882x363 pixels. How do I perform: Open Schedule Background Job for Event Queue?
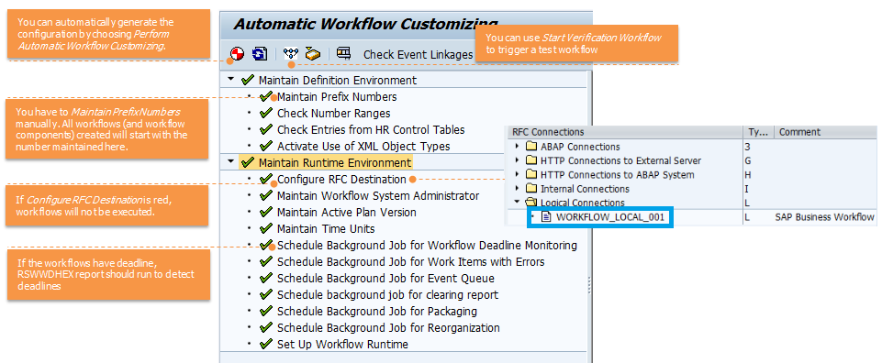click(385, 278)
